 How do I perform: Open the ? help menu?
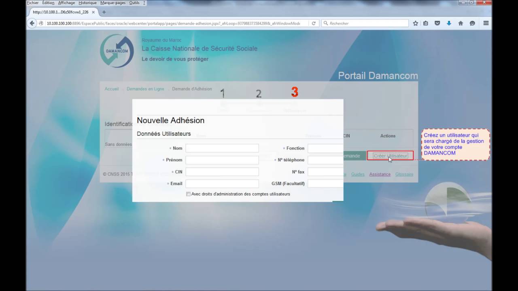pos(144,3)
